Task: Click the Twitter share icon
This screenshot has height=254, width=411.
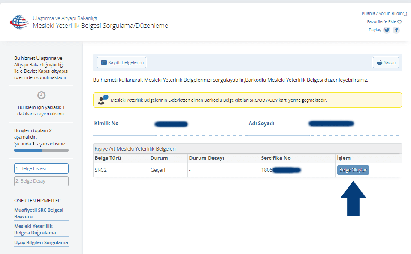Action: coord(387,30)
